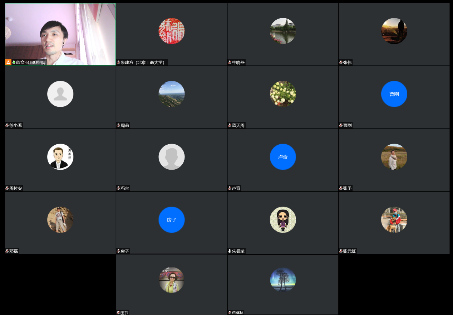Click the cartoon man avatar of 周付安
This screenshot has height=315, width=453.
click(60, 157)
